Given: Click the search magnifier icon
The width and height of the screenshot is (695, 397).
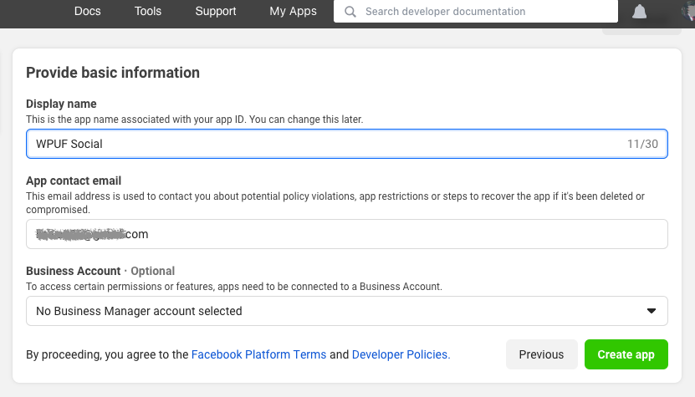Looking at the screenshot, I should 350,12.
